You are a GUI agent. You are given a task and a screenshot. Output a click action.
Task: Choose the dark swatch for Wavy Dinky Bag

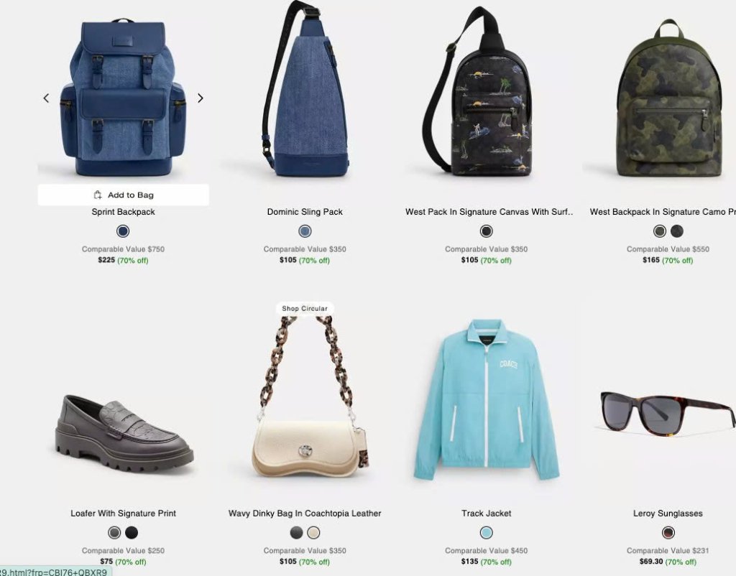[x=296, y=533]
